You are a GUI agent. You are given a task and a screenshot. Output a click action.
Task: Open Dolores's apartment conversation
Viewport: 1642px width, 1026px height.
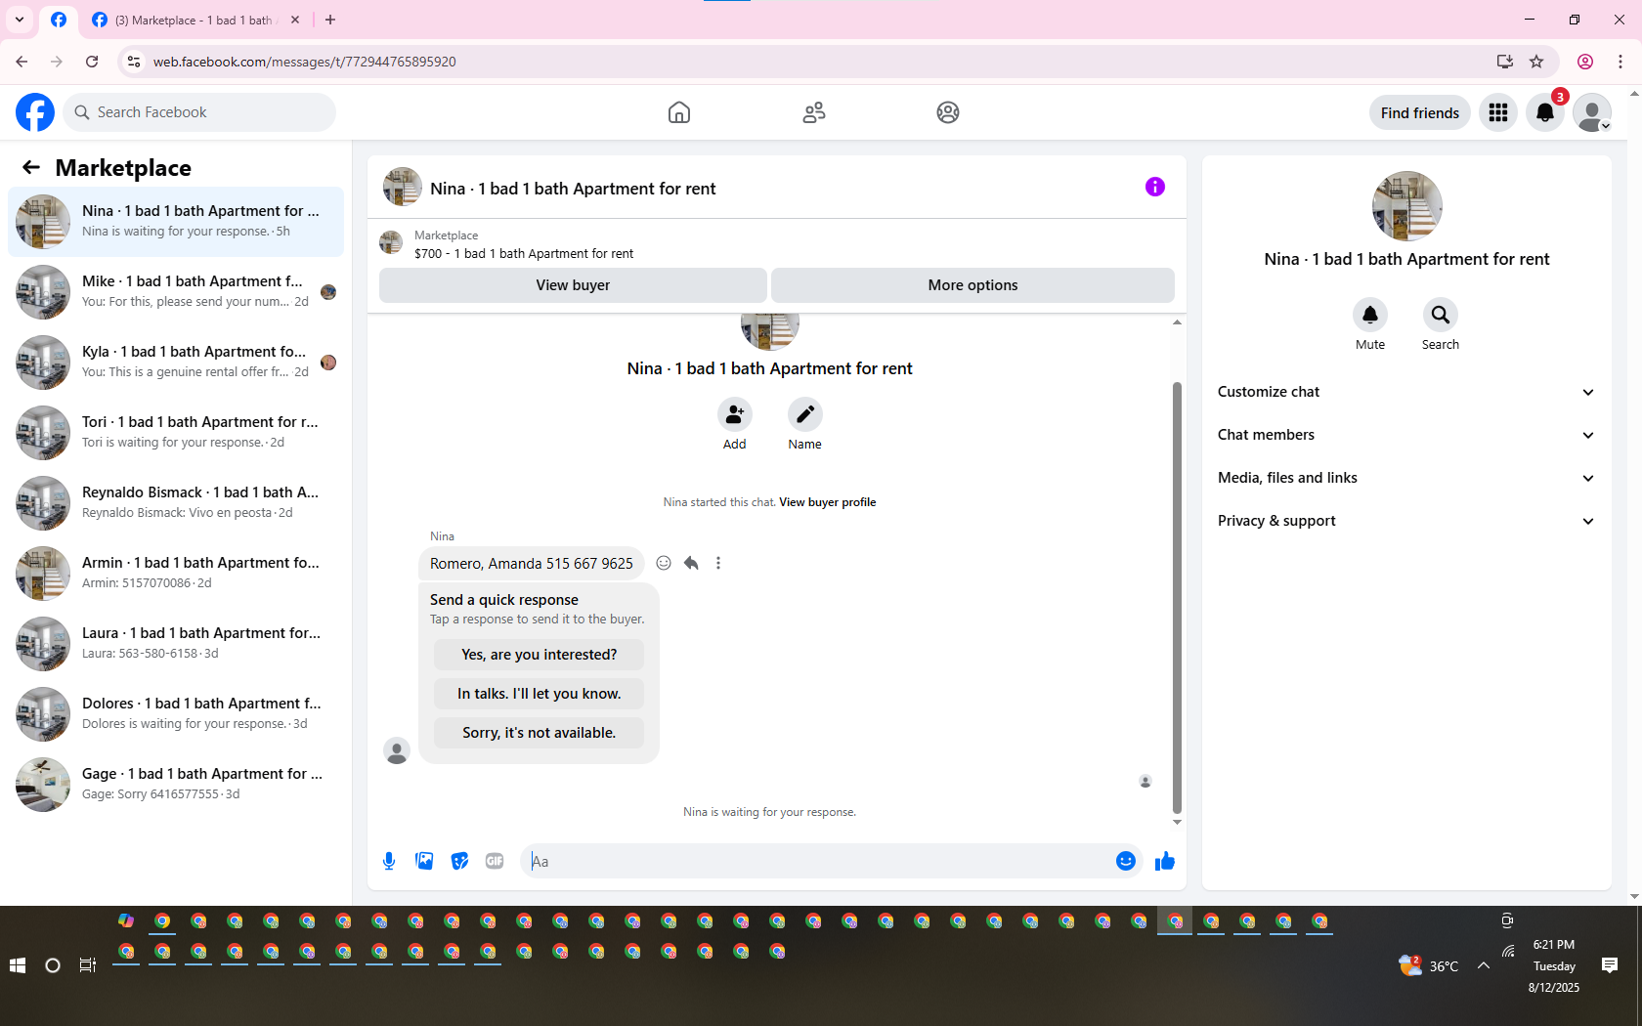tap(176, 714)
